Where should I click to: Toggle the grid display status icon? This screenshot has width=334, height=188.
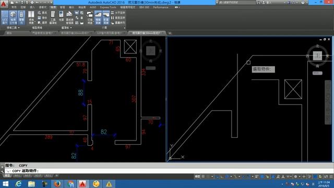[x=204, y=177]
